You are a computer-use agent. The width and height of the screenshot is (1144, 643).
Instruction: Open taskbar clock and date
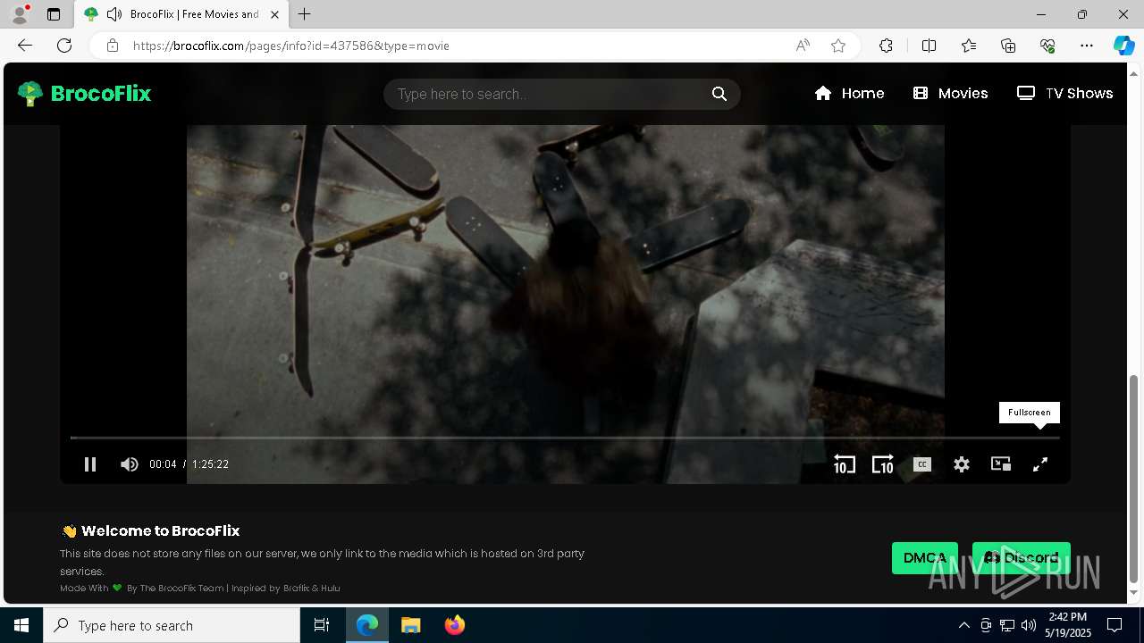[1068, 625]
